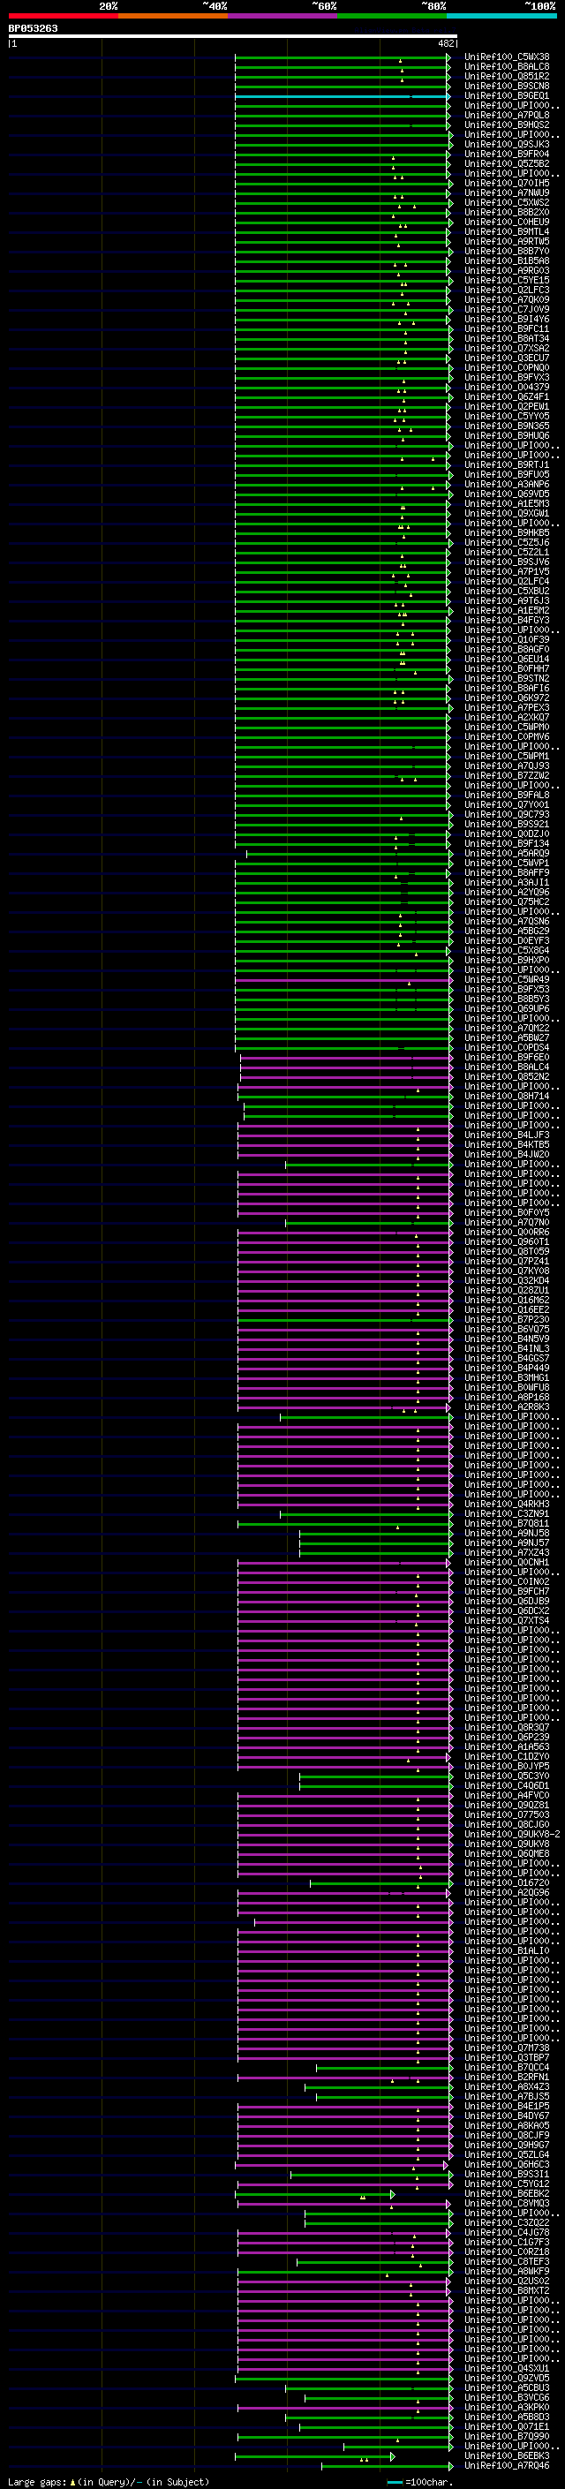The image size is (565, 2489).
Task: Select hit label UniRef100_C5YE15
Action: coord(506,280)
